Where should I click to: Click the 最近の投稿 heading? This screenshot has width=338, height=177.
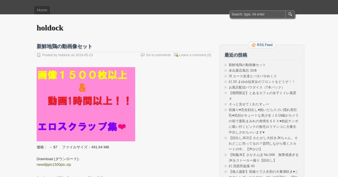coord(236,55)
